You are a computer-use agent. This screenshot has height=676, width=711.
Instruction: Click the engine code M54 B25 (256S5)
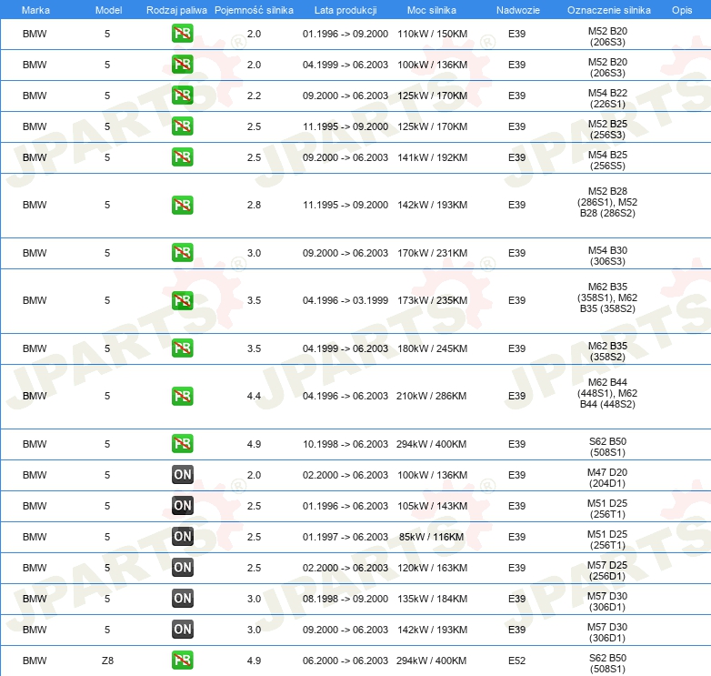click(x=607, y=160)
